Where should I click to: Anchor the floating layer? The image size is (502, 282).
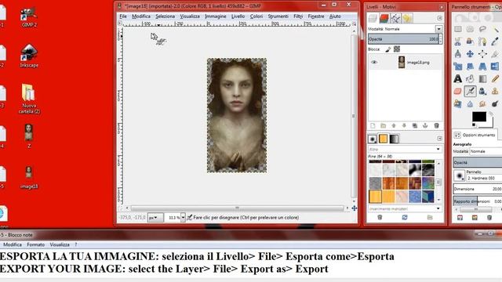(x=425, y=126)
